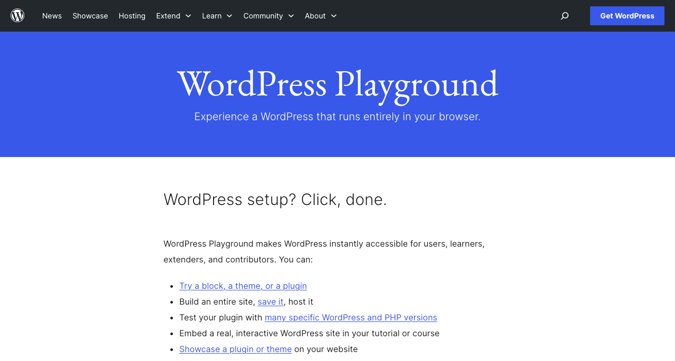This screenshot has height=361, width=675.
Task: Open 'many specific WordPress and PHP versions' link
Action: tap(351, 317)
